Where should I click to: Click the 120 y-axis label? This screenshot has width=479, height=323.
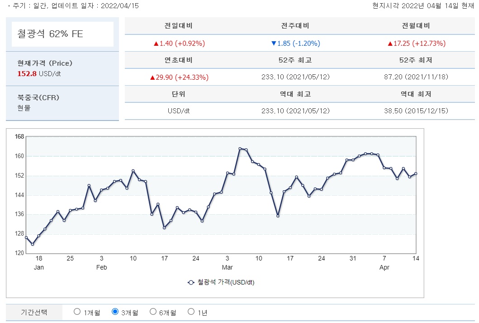[x=19, y=253]
